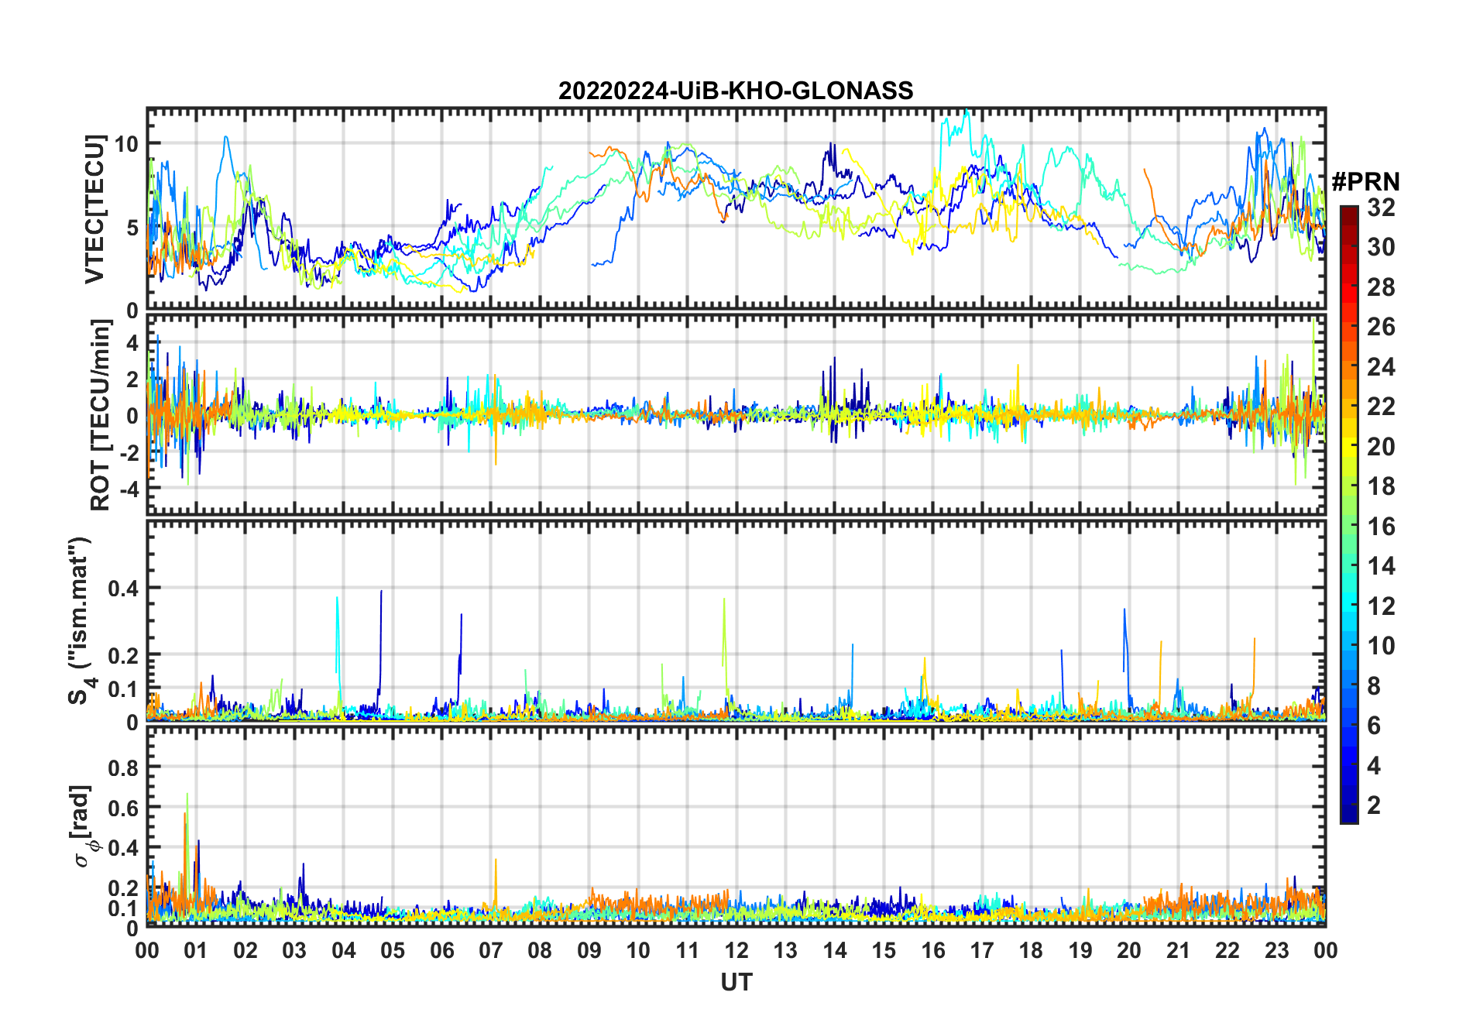1473x1030 pixels.
Task: Select colorbar tick label 24
Action: coord(1381,366)
